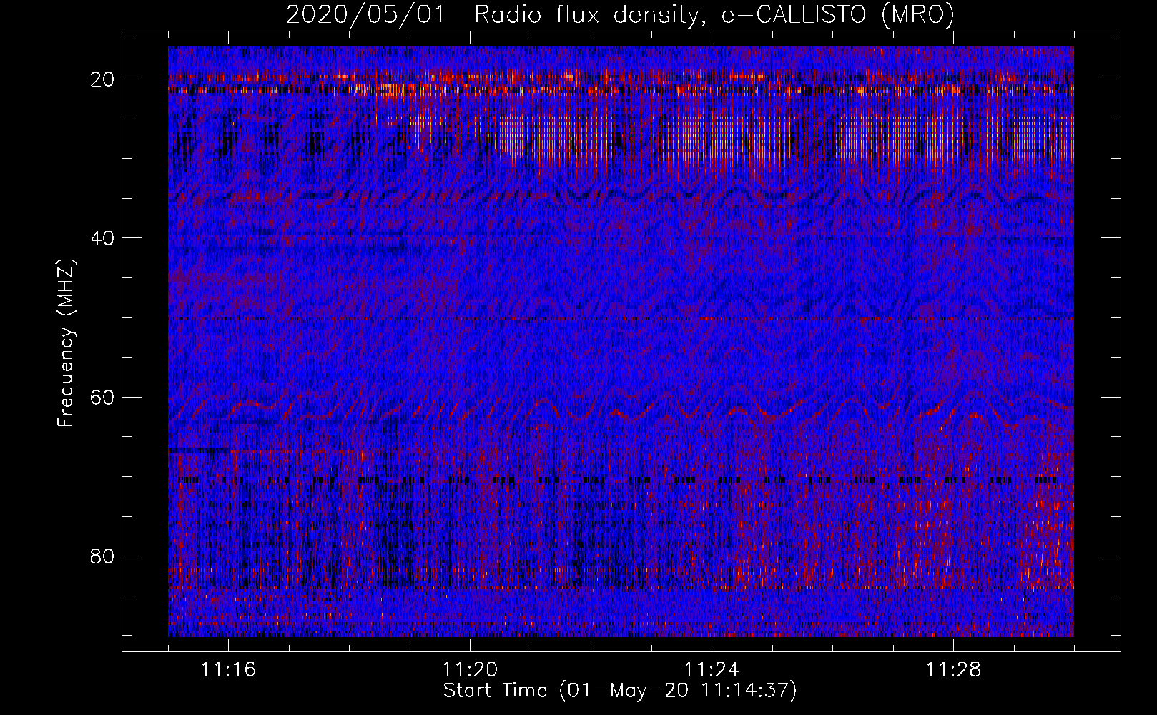
Task: Click the plot title '2020/05/01 Radio flux density'
Action: [620, 15]
